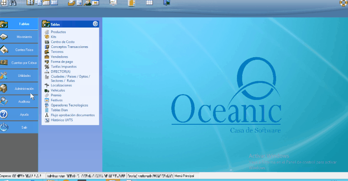Open Flujo aprobación documentos
This screenshot has height=181, width=348.
(x=72, y=115)
